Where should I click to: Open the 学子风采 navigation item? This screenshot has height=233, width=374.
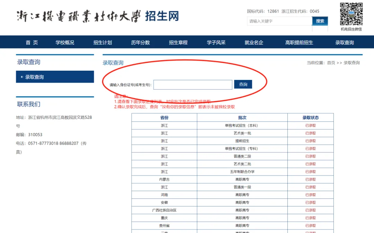point(216,43)
